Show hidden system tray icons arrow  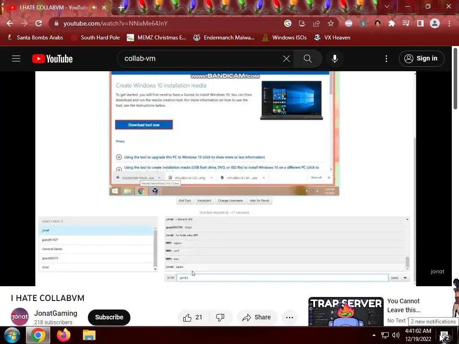coord(374,335)
